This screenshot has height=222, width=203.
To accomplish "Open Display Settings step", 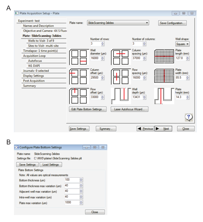I will pyautogui.click(x=44, y=76).
